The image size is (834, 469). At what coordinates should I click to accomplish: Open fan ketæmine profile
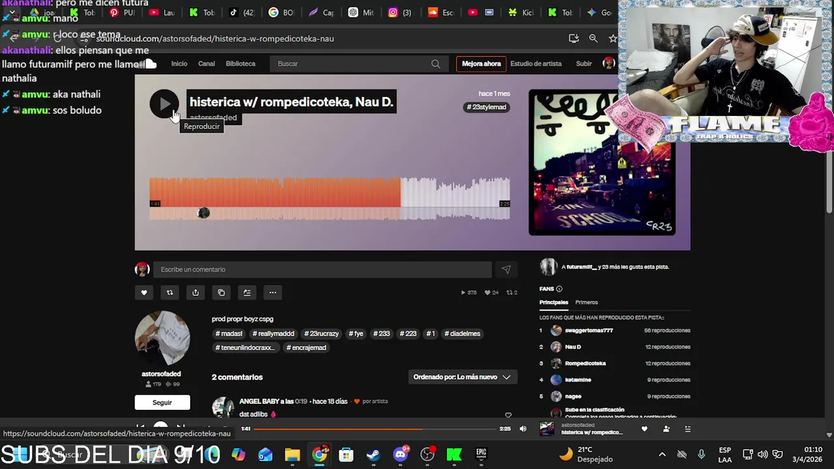578,380
